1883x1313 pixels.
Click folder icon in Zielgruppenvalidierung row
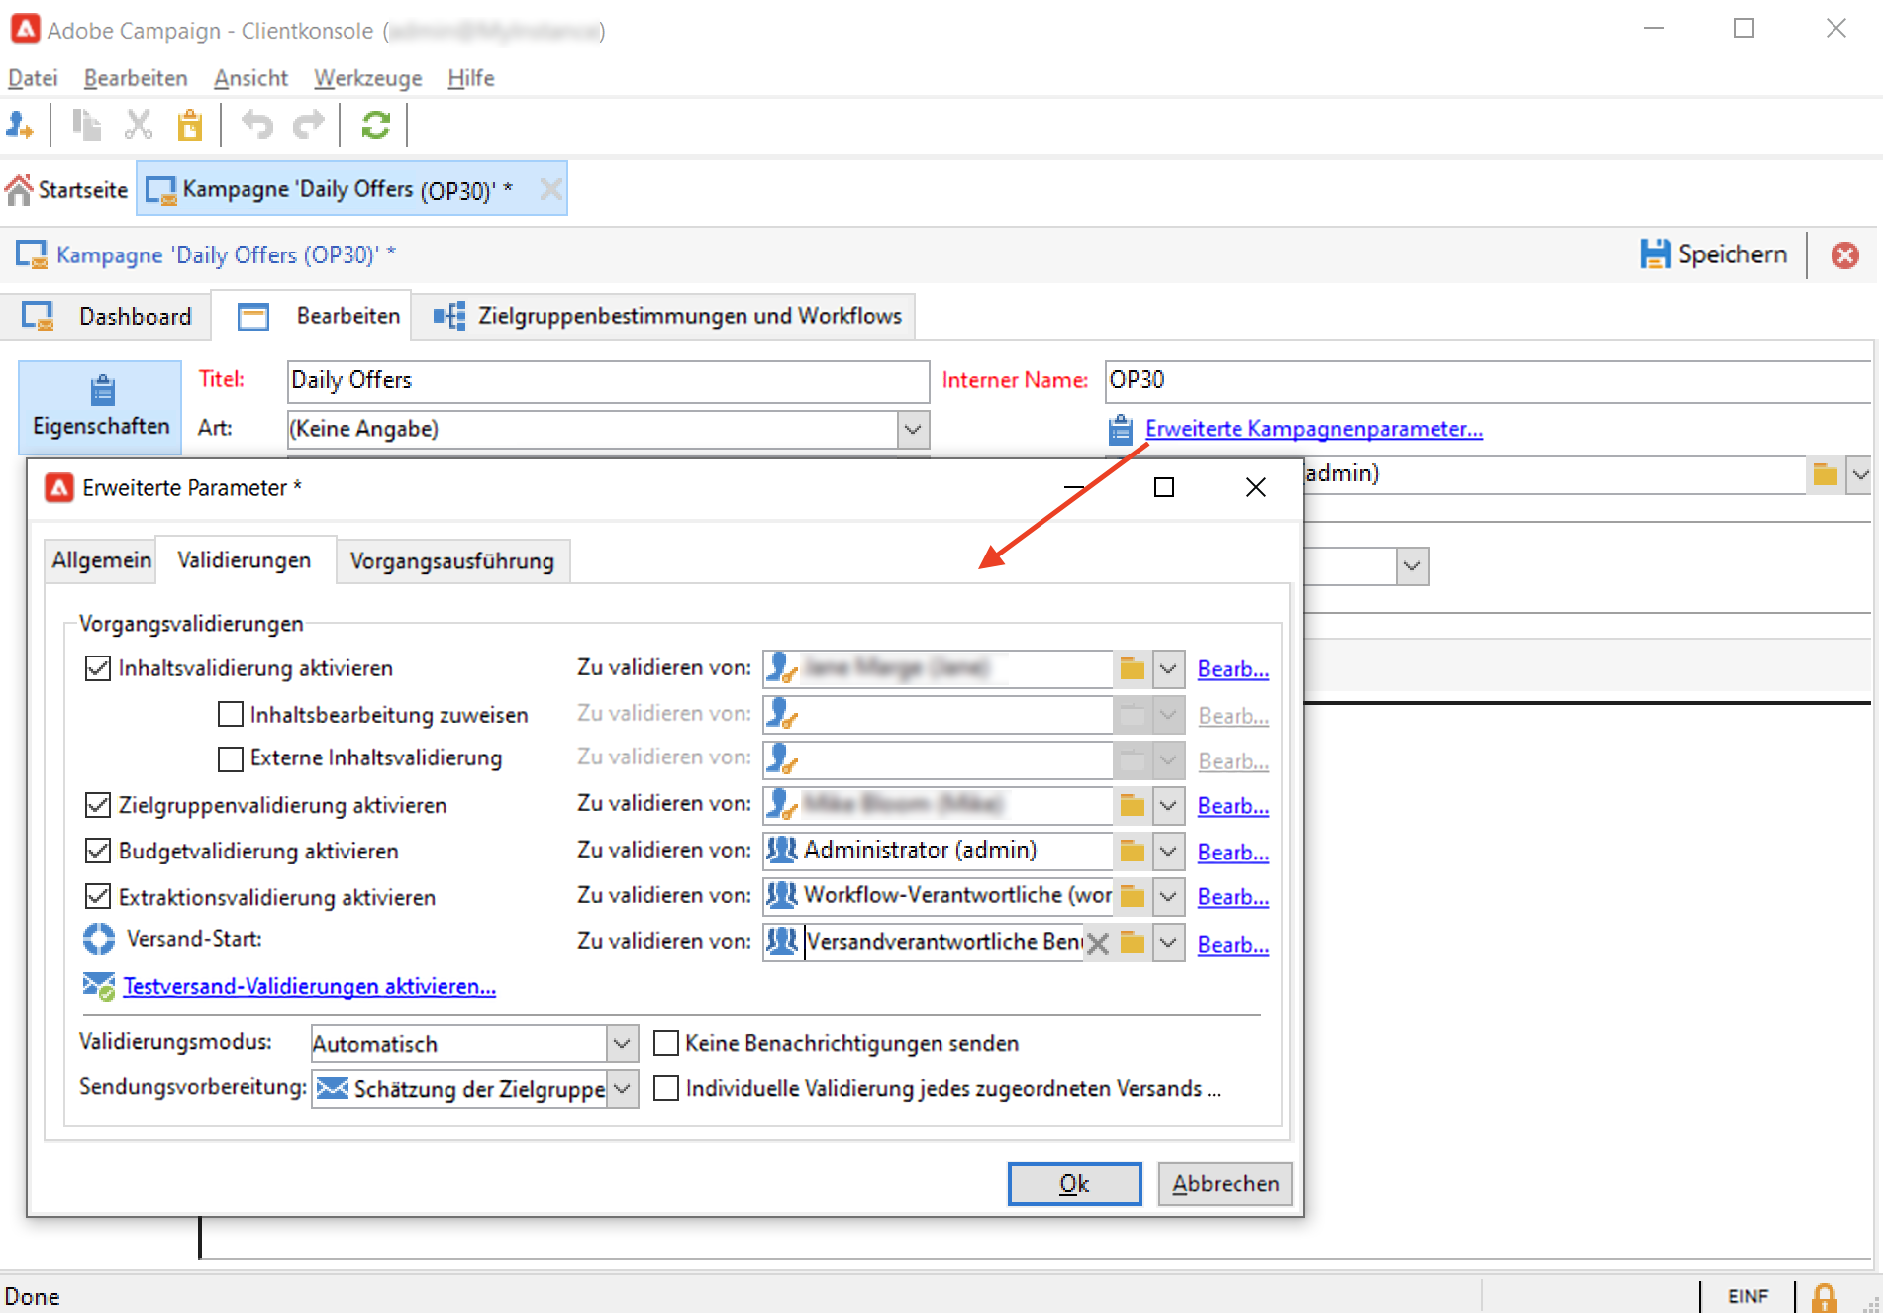tap(1133, 806)
